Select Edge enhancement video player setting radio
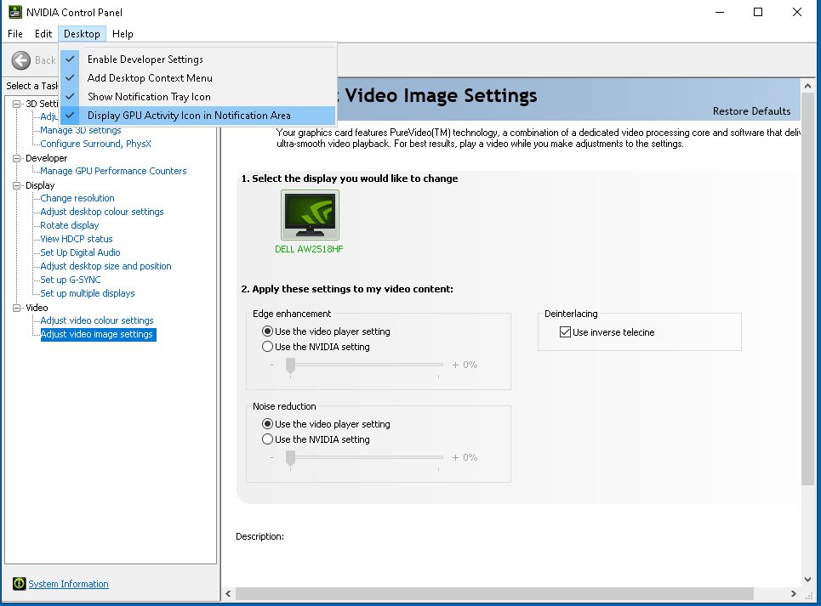This screenshot has height=606, width=821. pos(267,331)
